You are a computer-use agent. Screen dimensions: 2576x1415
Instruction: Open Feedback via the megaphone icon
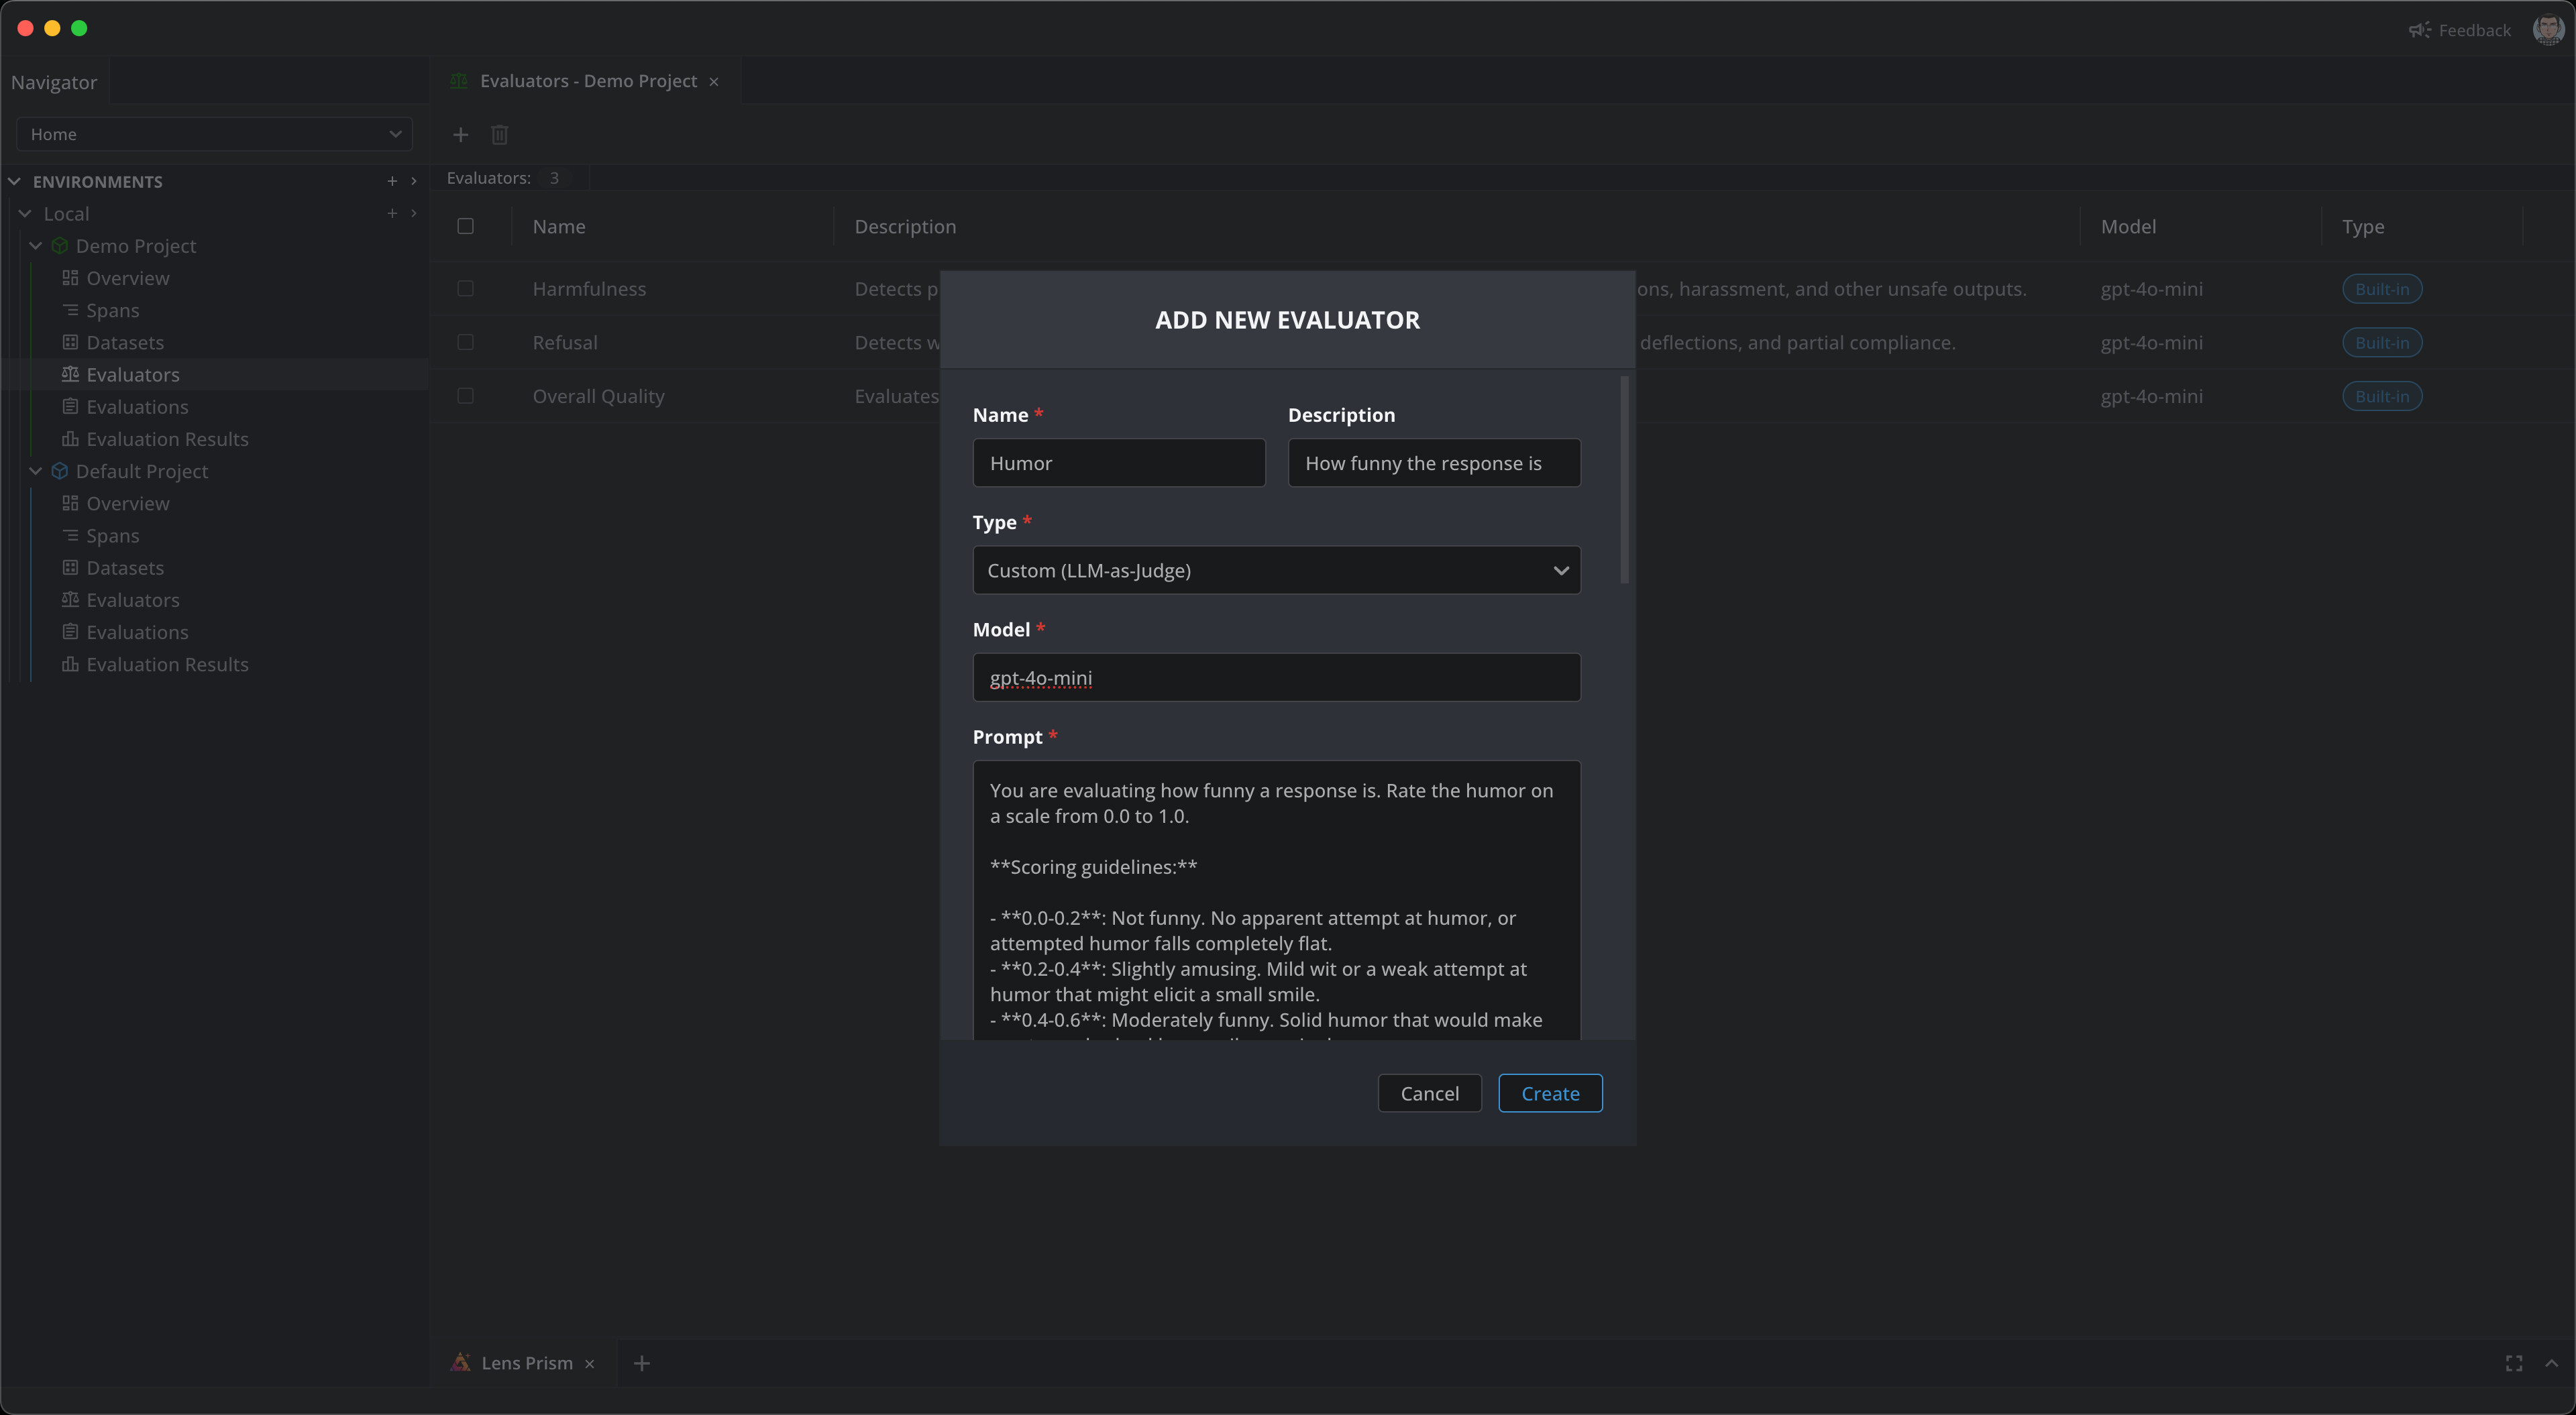[2419, 30]
